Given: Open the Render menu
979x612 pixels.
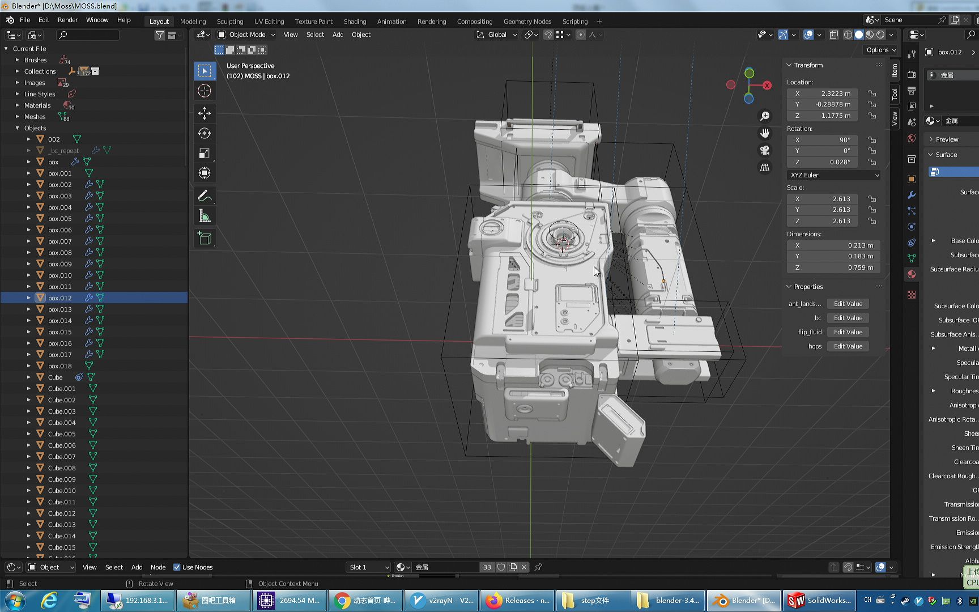Looking at the screenshot, I should 67,20.
